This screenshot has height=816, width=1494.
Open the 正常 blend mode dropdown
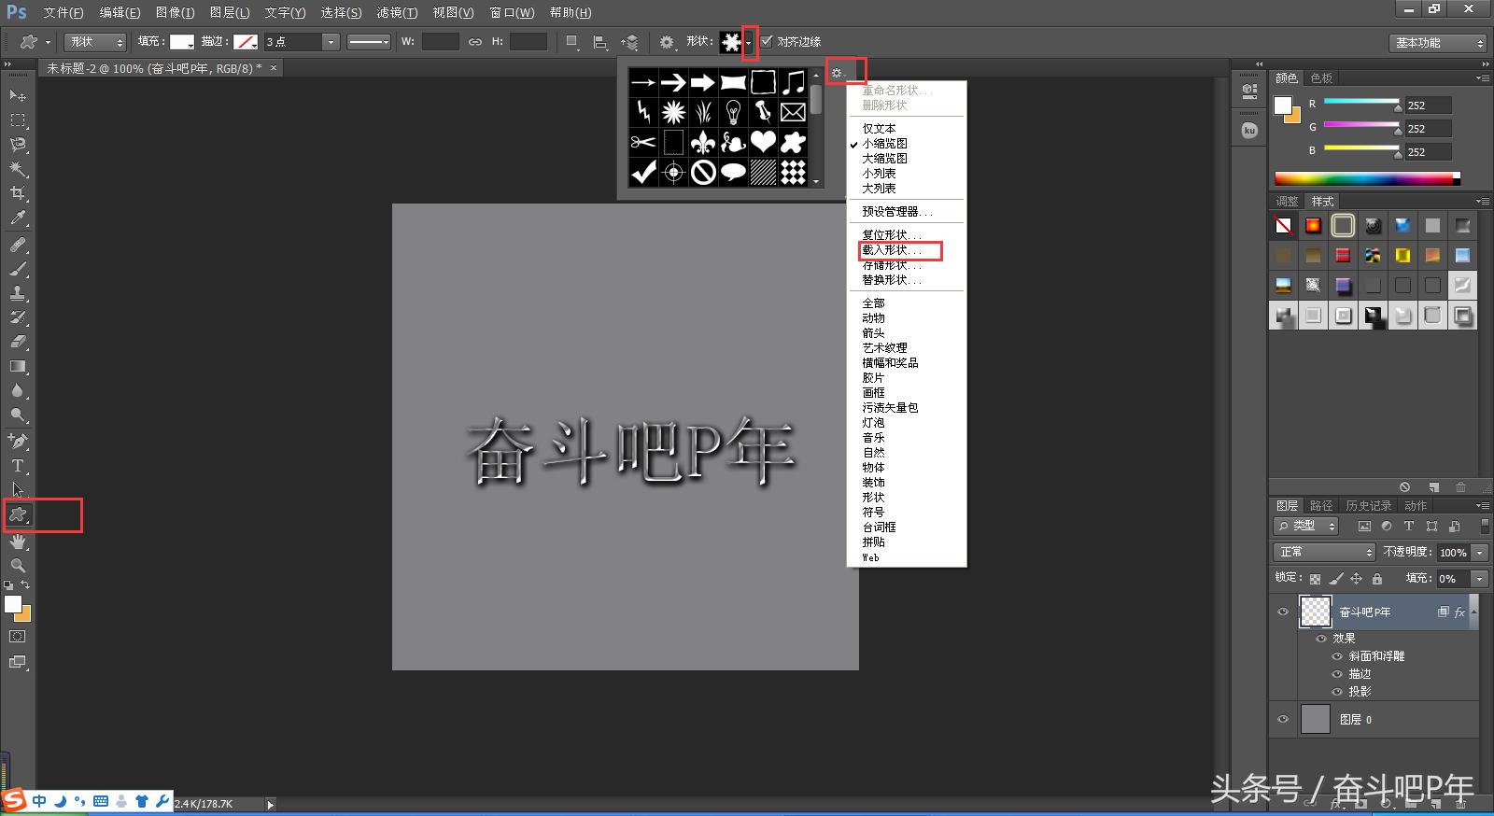click(1324, 552)
